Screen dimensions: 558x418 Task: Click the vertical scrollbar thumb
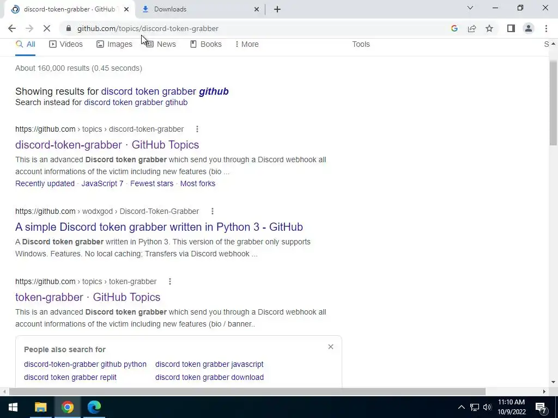tap(553, 103)
